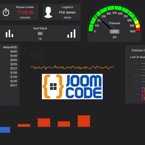Click the Logged in label
Viewport: 145px width, 145px height.
click(x=67, y=7)
